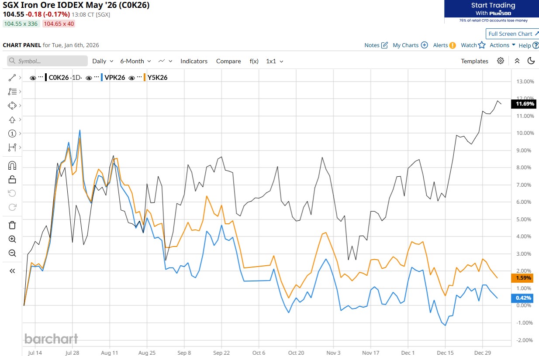
Task: Open the Notes link
Action: tap(376, 45)
